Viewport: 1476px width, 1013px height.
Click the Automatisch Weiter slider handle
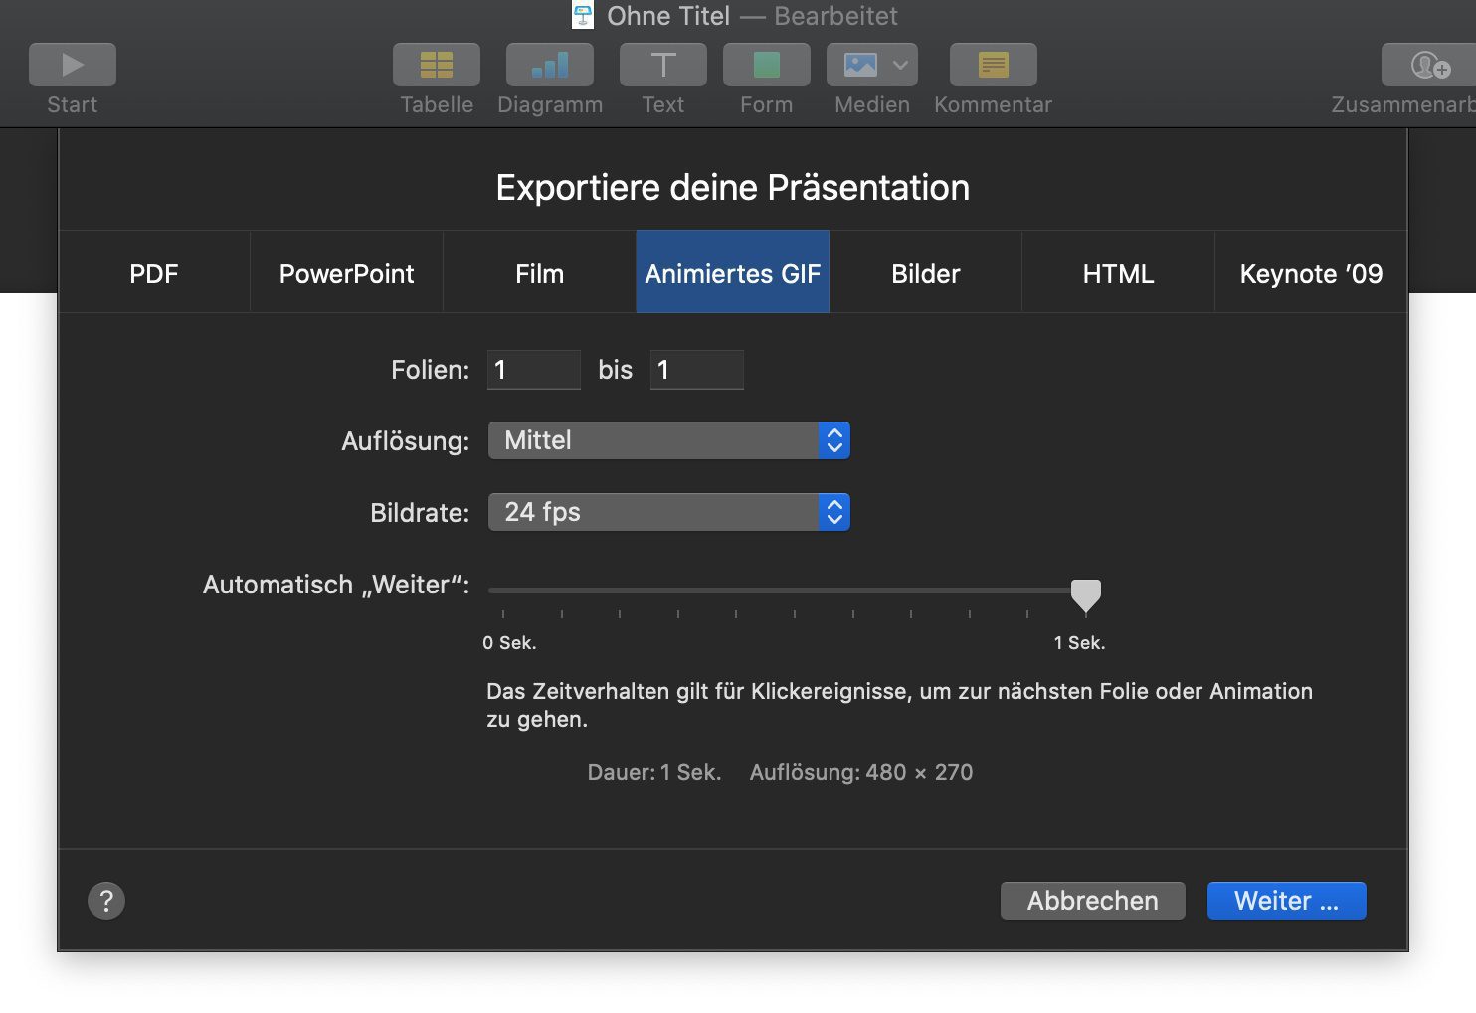(x=1085, y=593)
